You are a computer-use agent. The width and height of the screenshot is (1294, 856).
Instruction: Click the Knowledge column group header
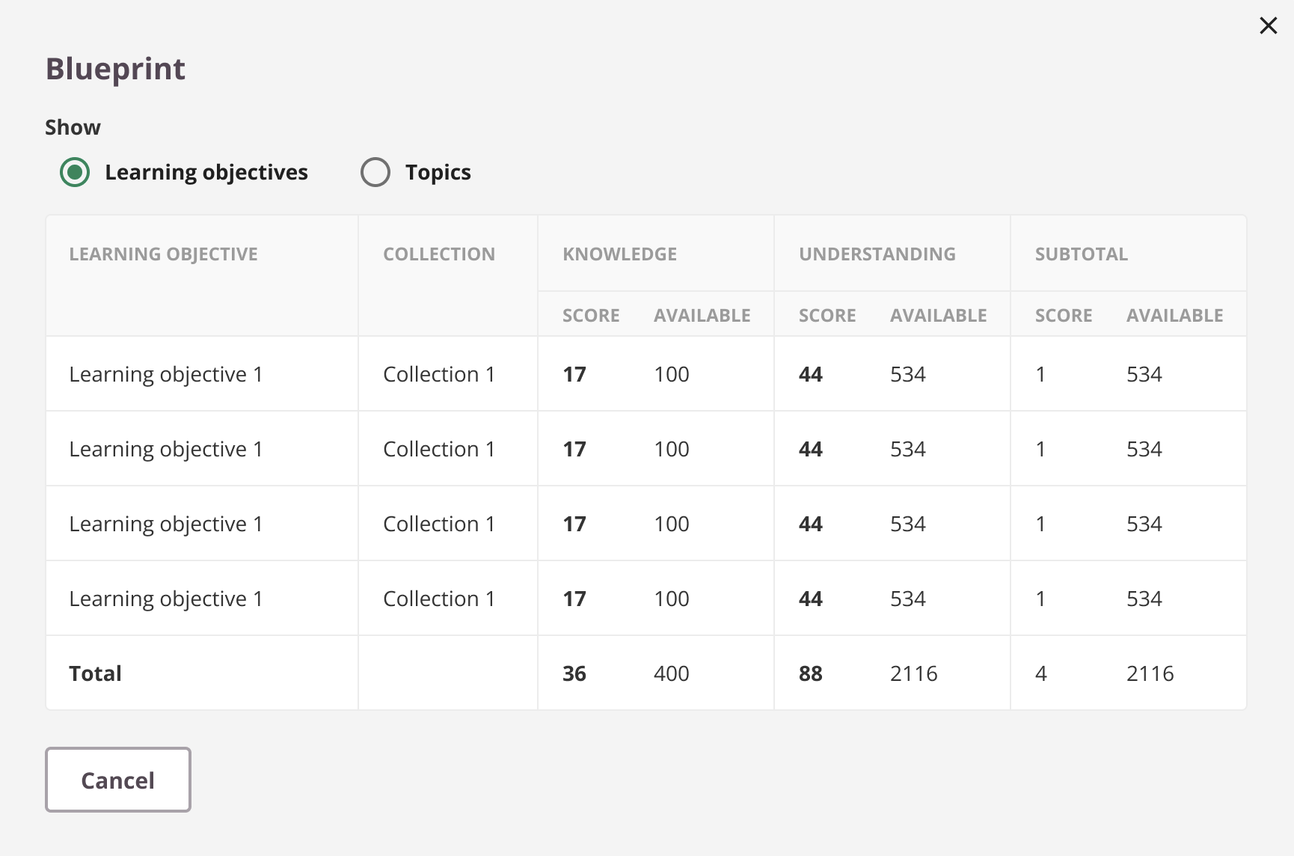pos(619,254)
